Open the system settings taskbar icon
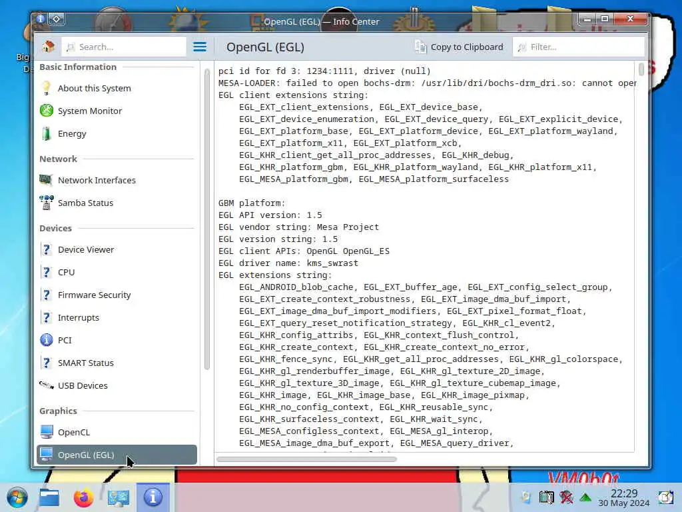Viewport: 682px width, 512px height. point(119,497)
